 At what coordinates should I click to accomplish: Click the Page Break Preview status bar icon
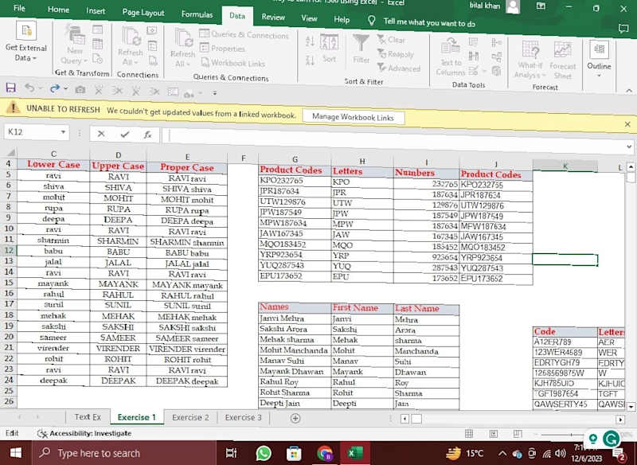coord(518,434)
